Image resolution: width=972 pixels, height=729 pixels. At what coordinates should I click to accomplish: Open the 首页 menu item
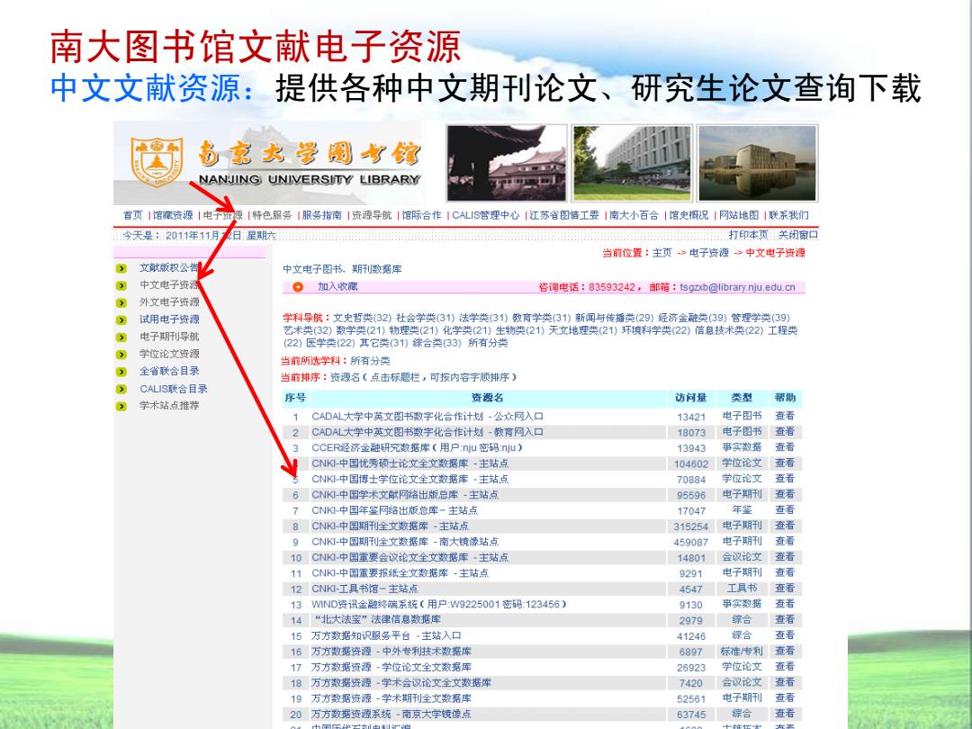click(x=132, y=215)
